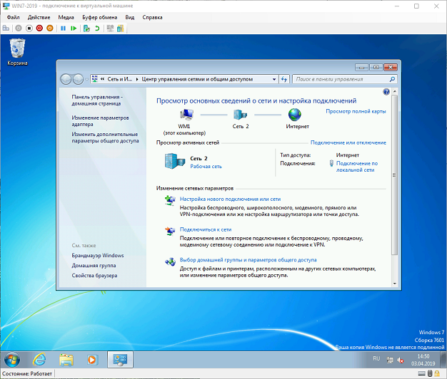This screenshot has height=379, width=447.
Task: Expand breadcrumb arrow after "Сеть и И..."
Action: coord(136,79)
